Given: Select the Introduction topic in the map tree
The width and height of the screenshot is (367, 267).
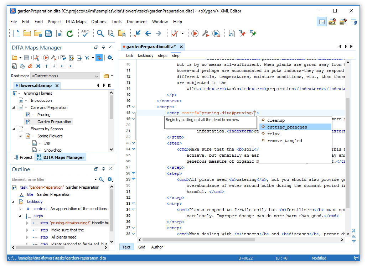Looking at the screenshot, I should pyautogui.click(x=41, y=100).
